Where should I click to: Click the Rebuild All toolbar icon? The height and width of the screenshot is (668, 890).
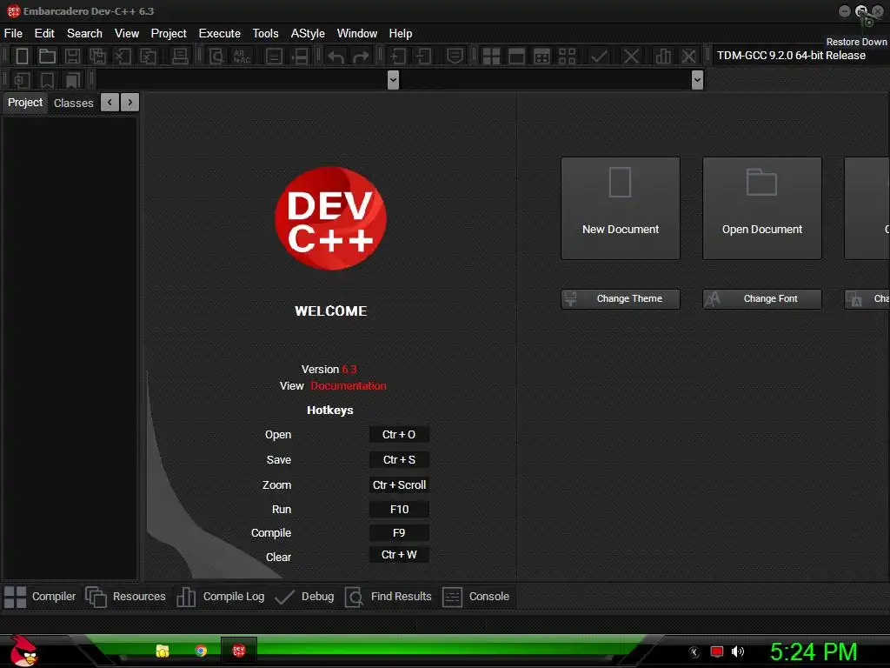(x=567, y=57)
